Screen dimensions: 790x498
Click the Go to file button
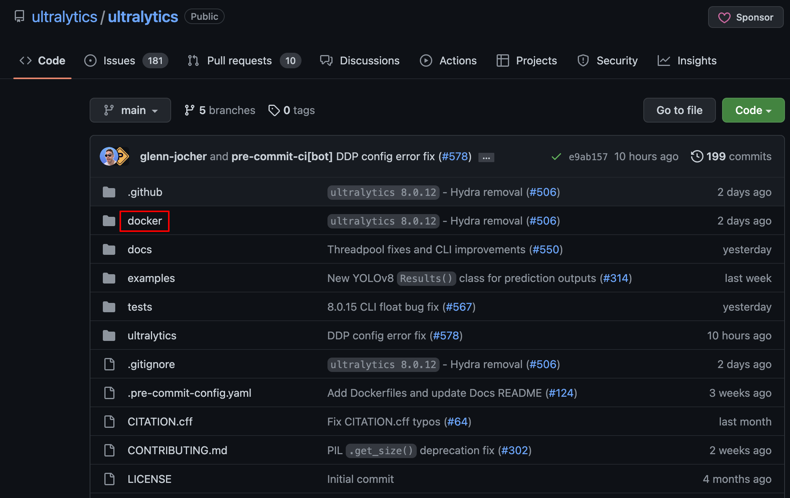[x=679, y=110]
